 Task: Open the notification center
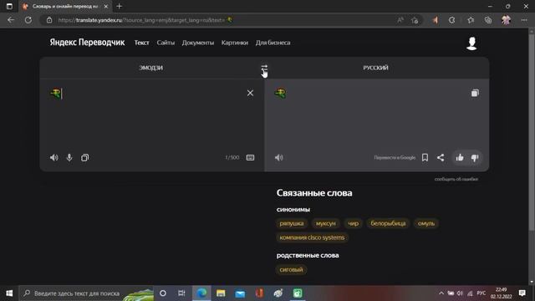522,293
